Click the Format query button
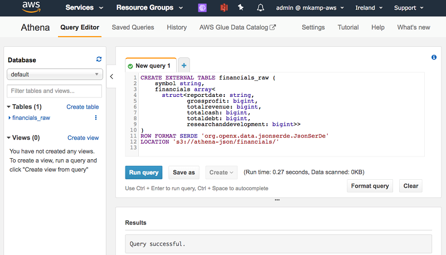446x255 pixels. pyautogui.click(x=370, y=186)
